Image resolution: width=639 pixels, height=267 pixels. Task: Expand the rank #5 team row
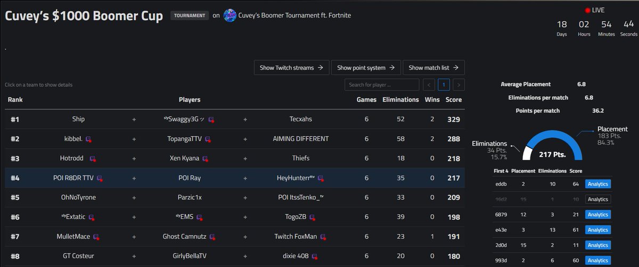[x=235, y=197]
